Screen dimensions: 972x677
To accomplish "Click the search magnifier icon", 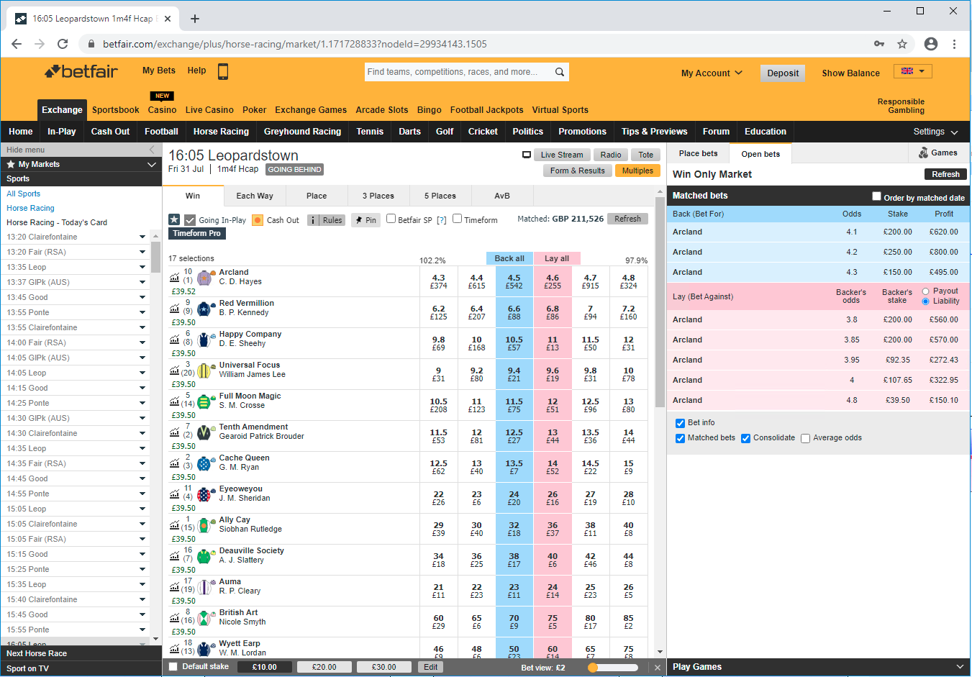I will click(560, 72).
